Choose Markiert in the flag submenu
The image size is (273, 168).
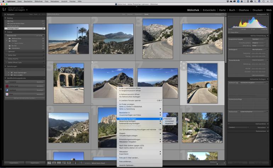[168, 119]
